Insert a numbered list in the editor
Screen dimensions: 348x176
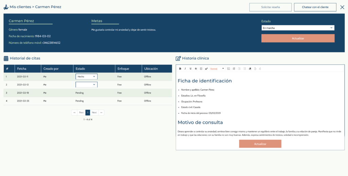[234, 69]
